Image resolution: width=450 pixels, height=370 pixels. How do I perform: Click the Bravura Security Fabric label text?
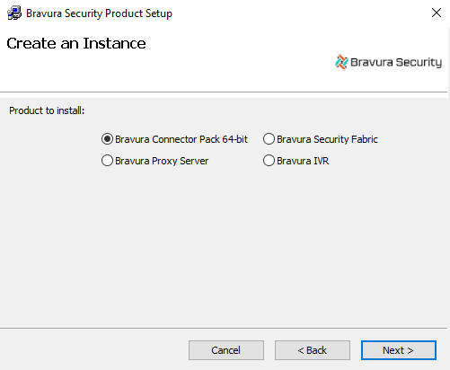pos(327,139)
